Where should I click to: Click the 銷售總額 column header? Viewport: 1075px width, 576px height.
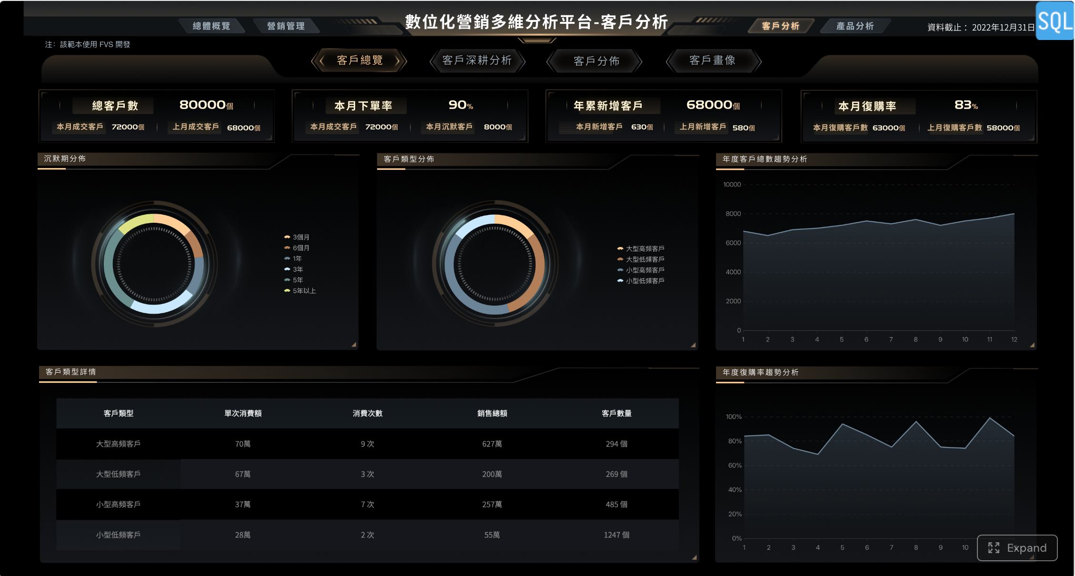(x=492, y=413)
